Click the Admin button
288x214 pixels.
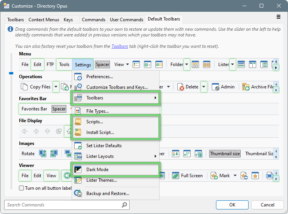(223, 87)
